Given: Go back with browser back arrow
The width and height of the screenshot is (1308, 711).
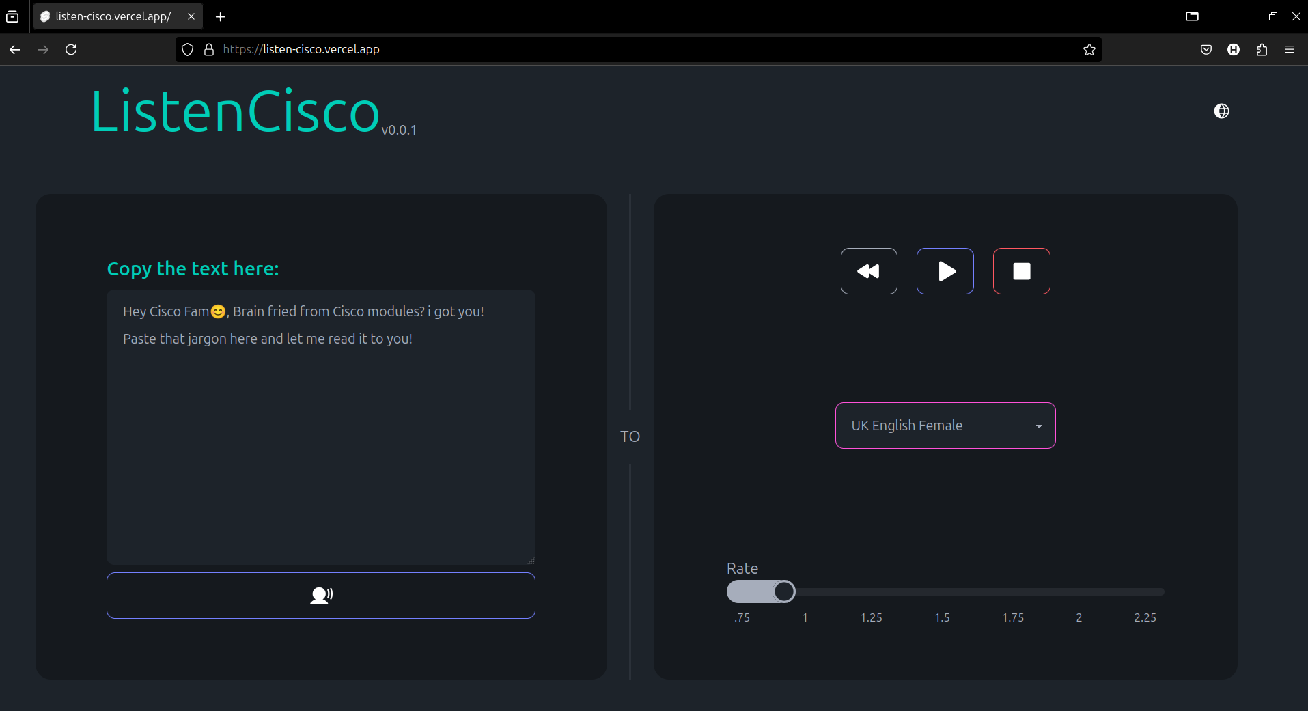Looking at the screenshot, I should coord(15,49).
